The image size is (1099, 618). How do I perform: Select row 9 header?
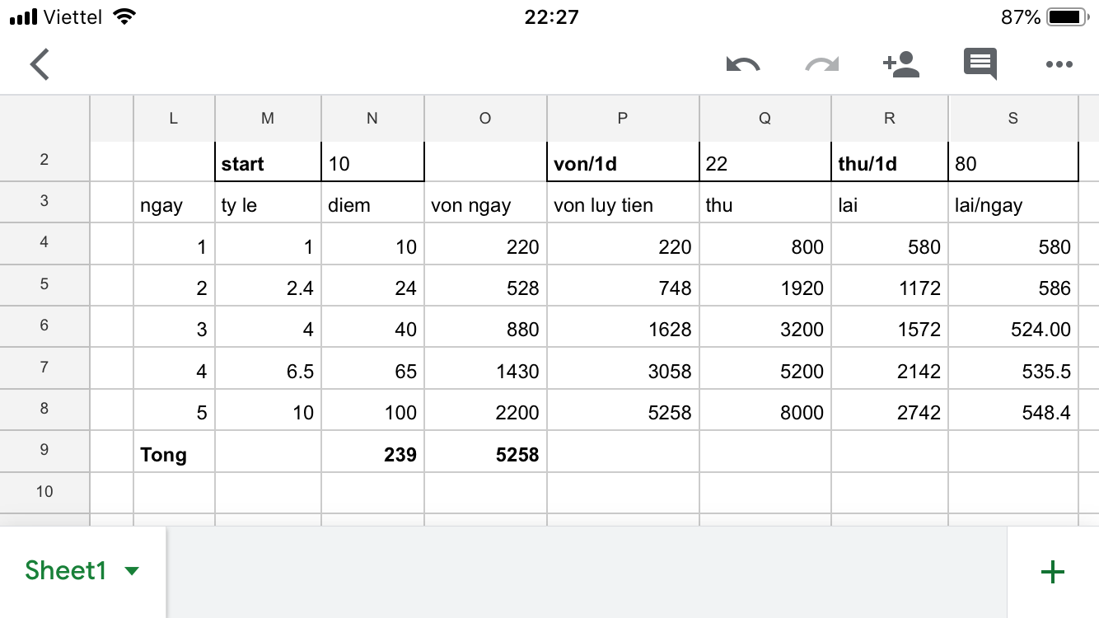(x=44, y=450)
